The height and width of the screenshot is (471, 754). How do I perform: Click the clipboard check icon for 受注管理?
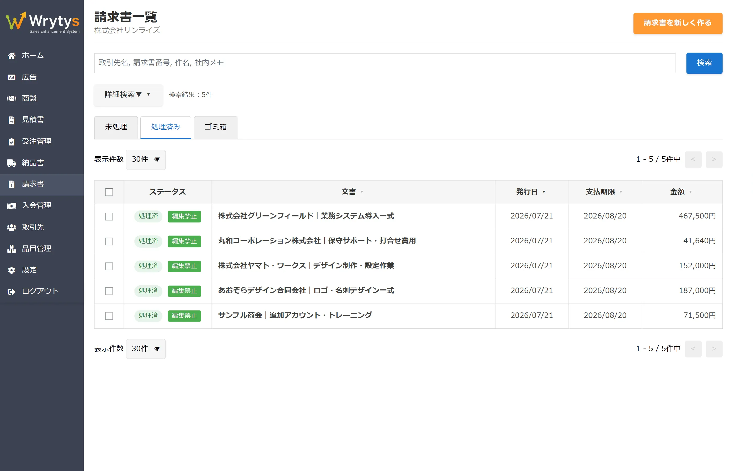click(12, 142)
